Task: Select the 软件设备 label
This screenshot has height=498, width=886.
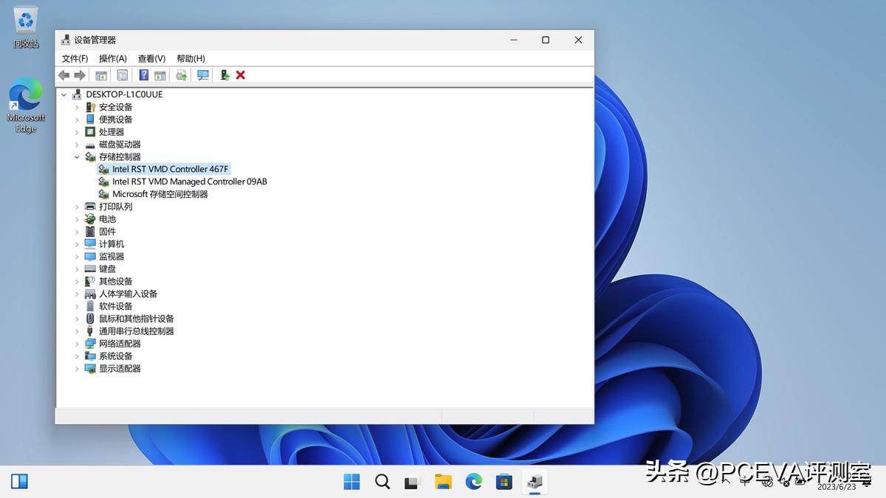Action: point(116,306)
